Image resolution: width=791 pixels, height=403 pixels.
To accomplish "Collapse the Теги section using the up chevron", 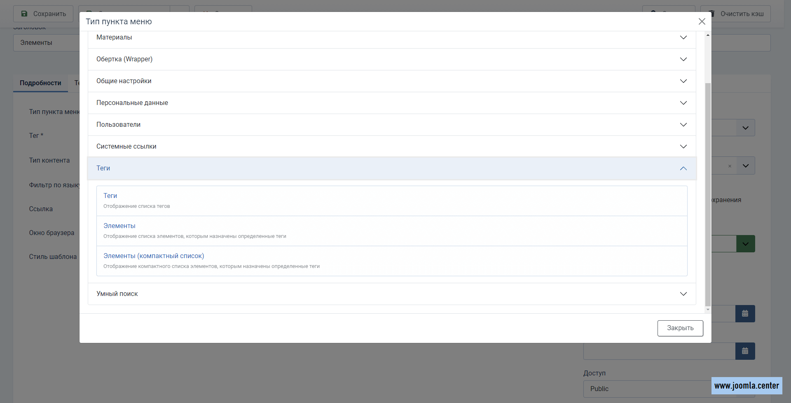I will (683, 168).
